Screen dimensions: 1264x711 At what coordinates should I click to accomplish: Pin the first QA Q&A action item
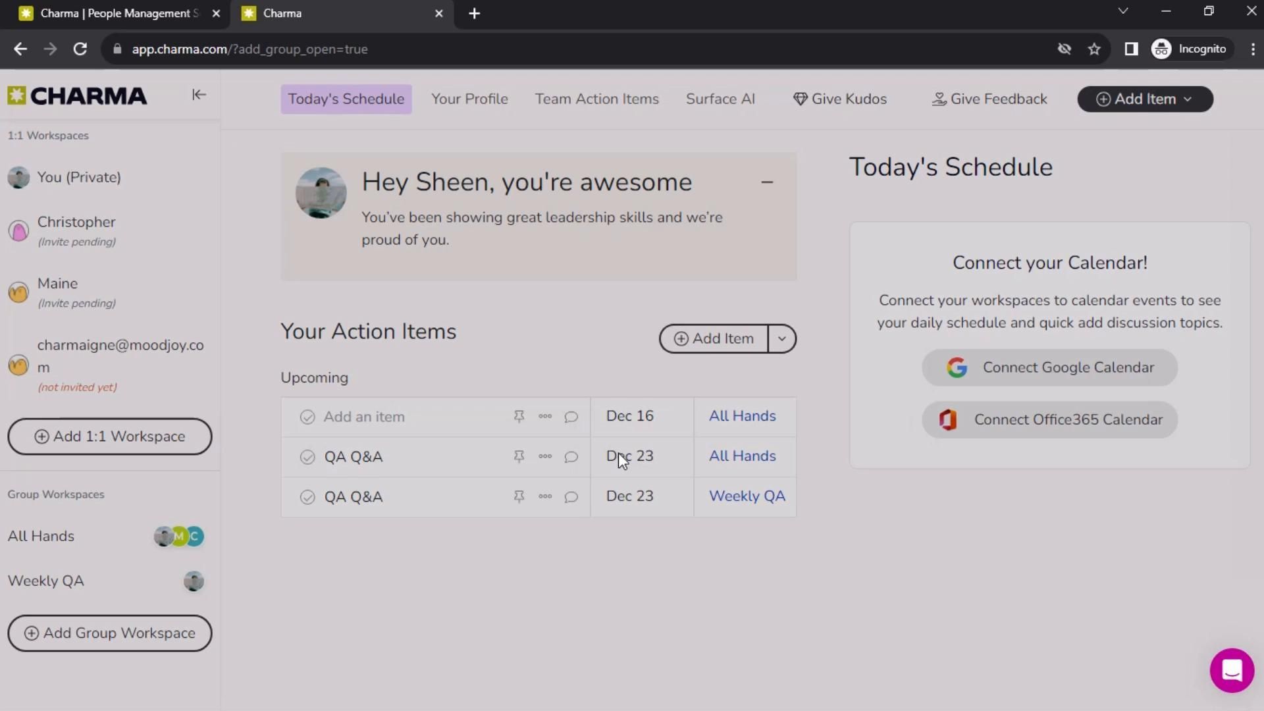pos(519,456)
